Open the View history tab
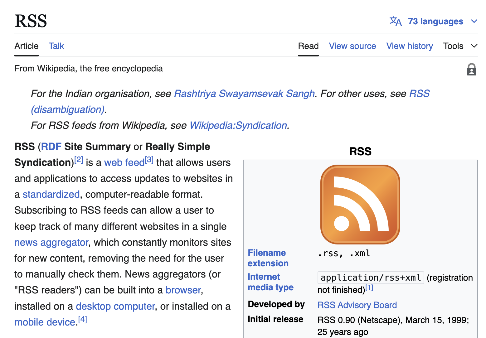 click(410, 46)
